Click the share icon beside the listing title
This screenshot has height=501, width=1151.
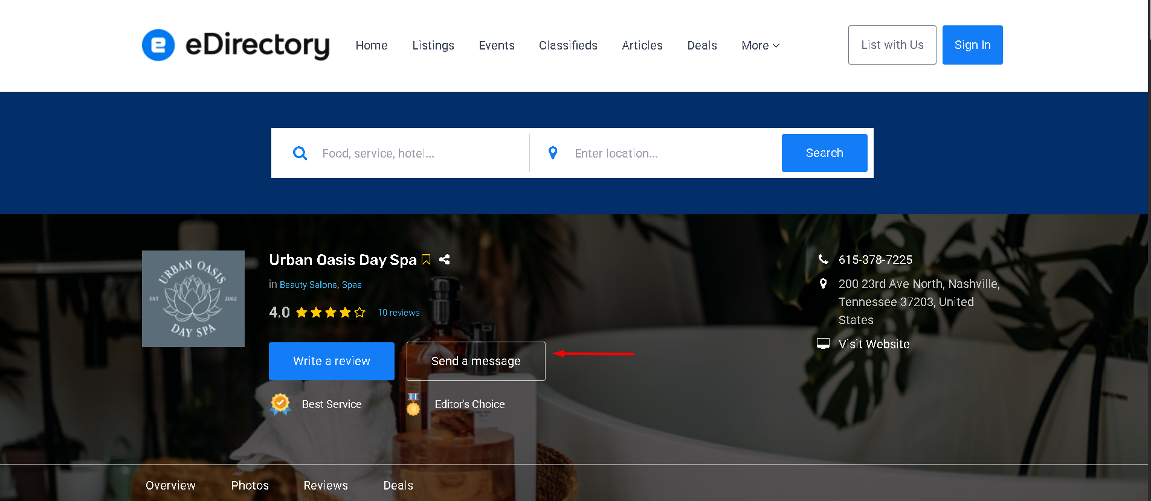[445, 260]
